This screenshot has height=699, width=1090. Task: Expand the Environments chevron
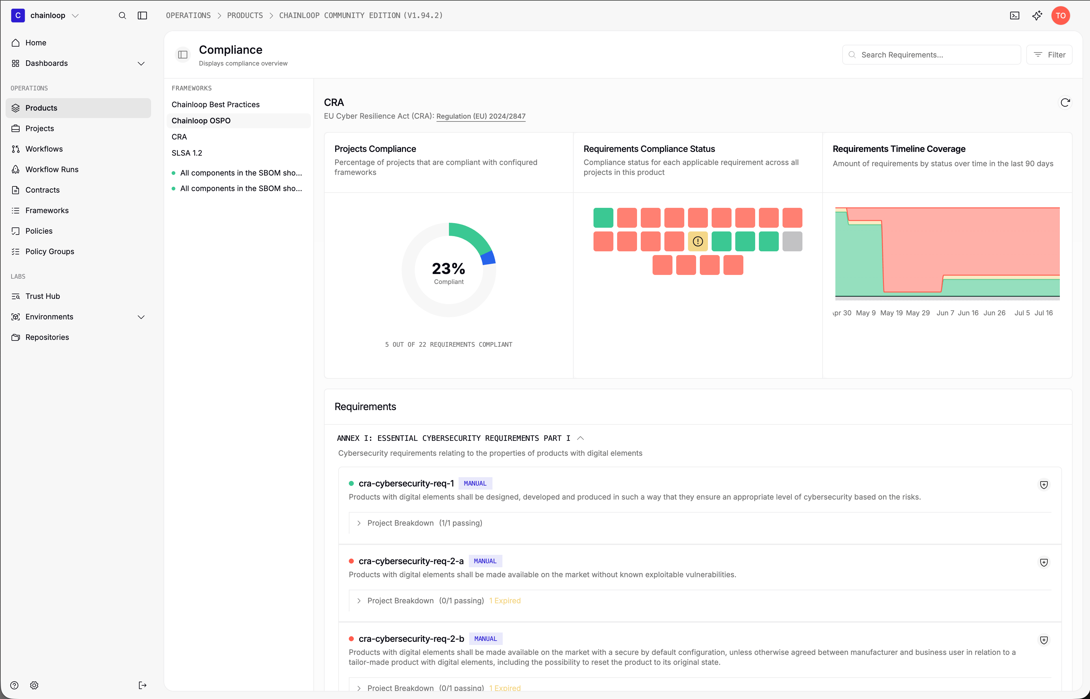pos(141,317)
